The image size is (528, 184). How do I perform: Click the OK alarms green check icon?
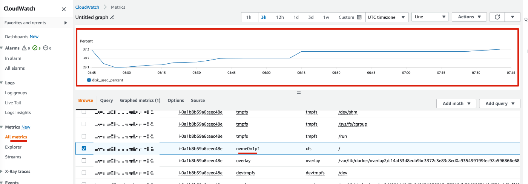point(35,48)
